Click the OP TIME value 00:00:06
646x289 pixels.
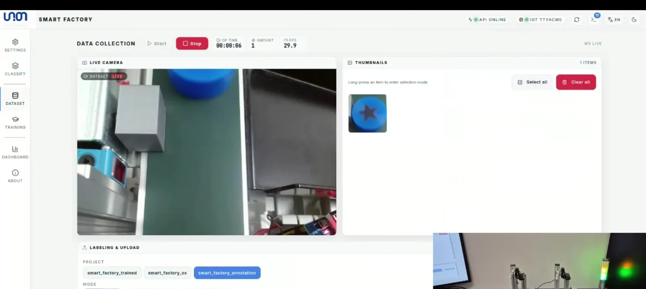[229, 46]
